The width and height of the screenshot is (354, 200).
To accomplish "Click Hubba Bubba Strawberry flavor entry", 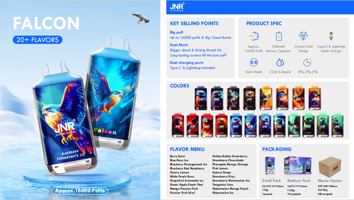I will (230, 156).
